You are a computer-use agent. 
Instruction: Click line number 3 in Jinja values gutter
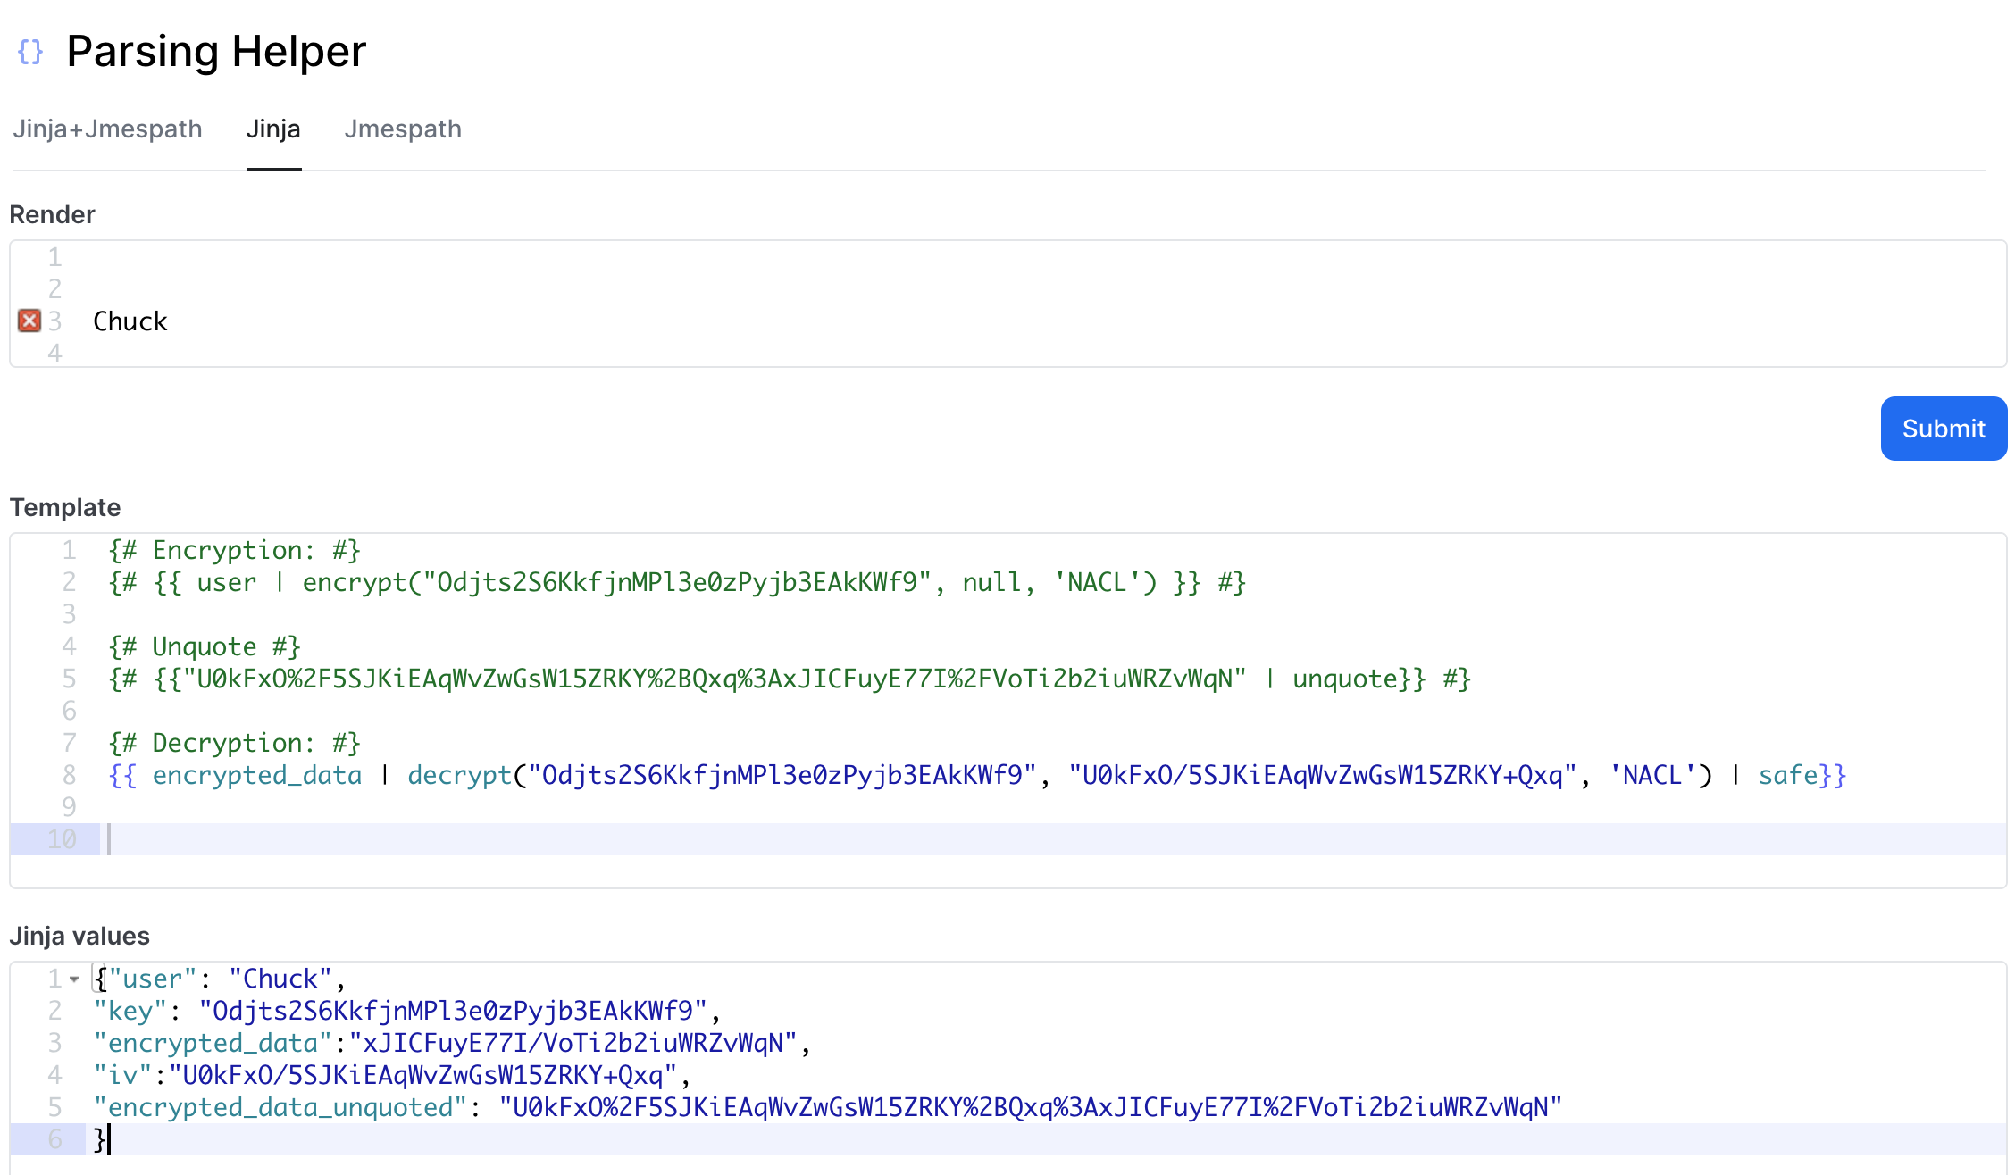(54, 1043)
